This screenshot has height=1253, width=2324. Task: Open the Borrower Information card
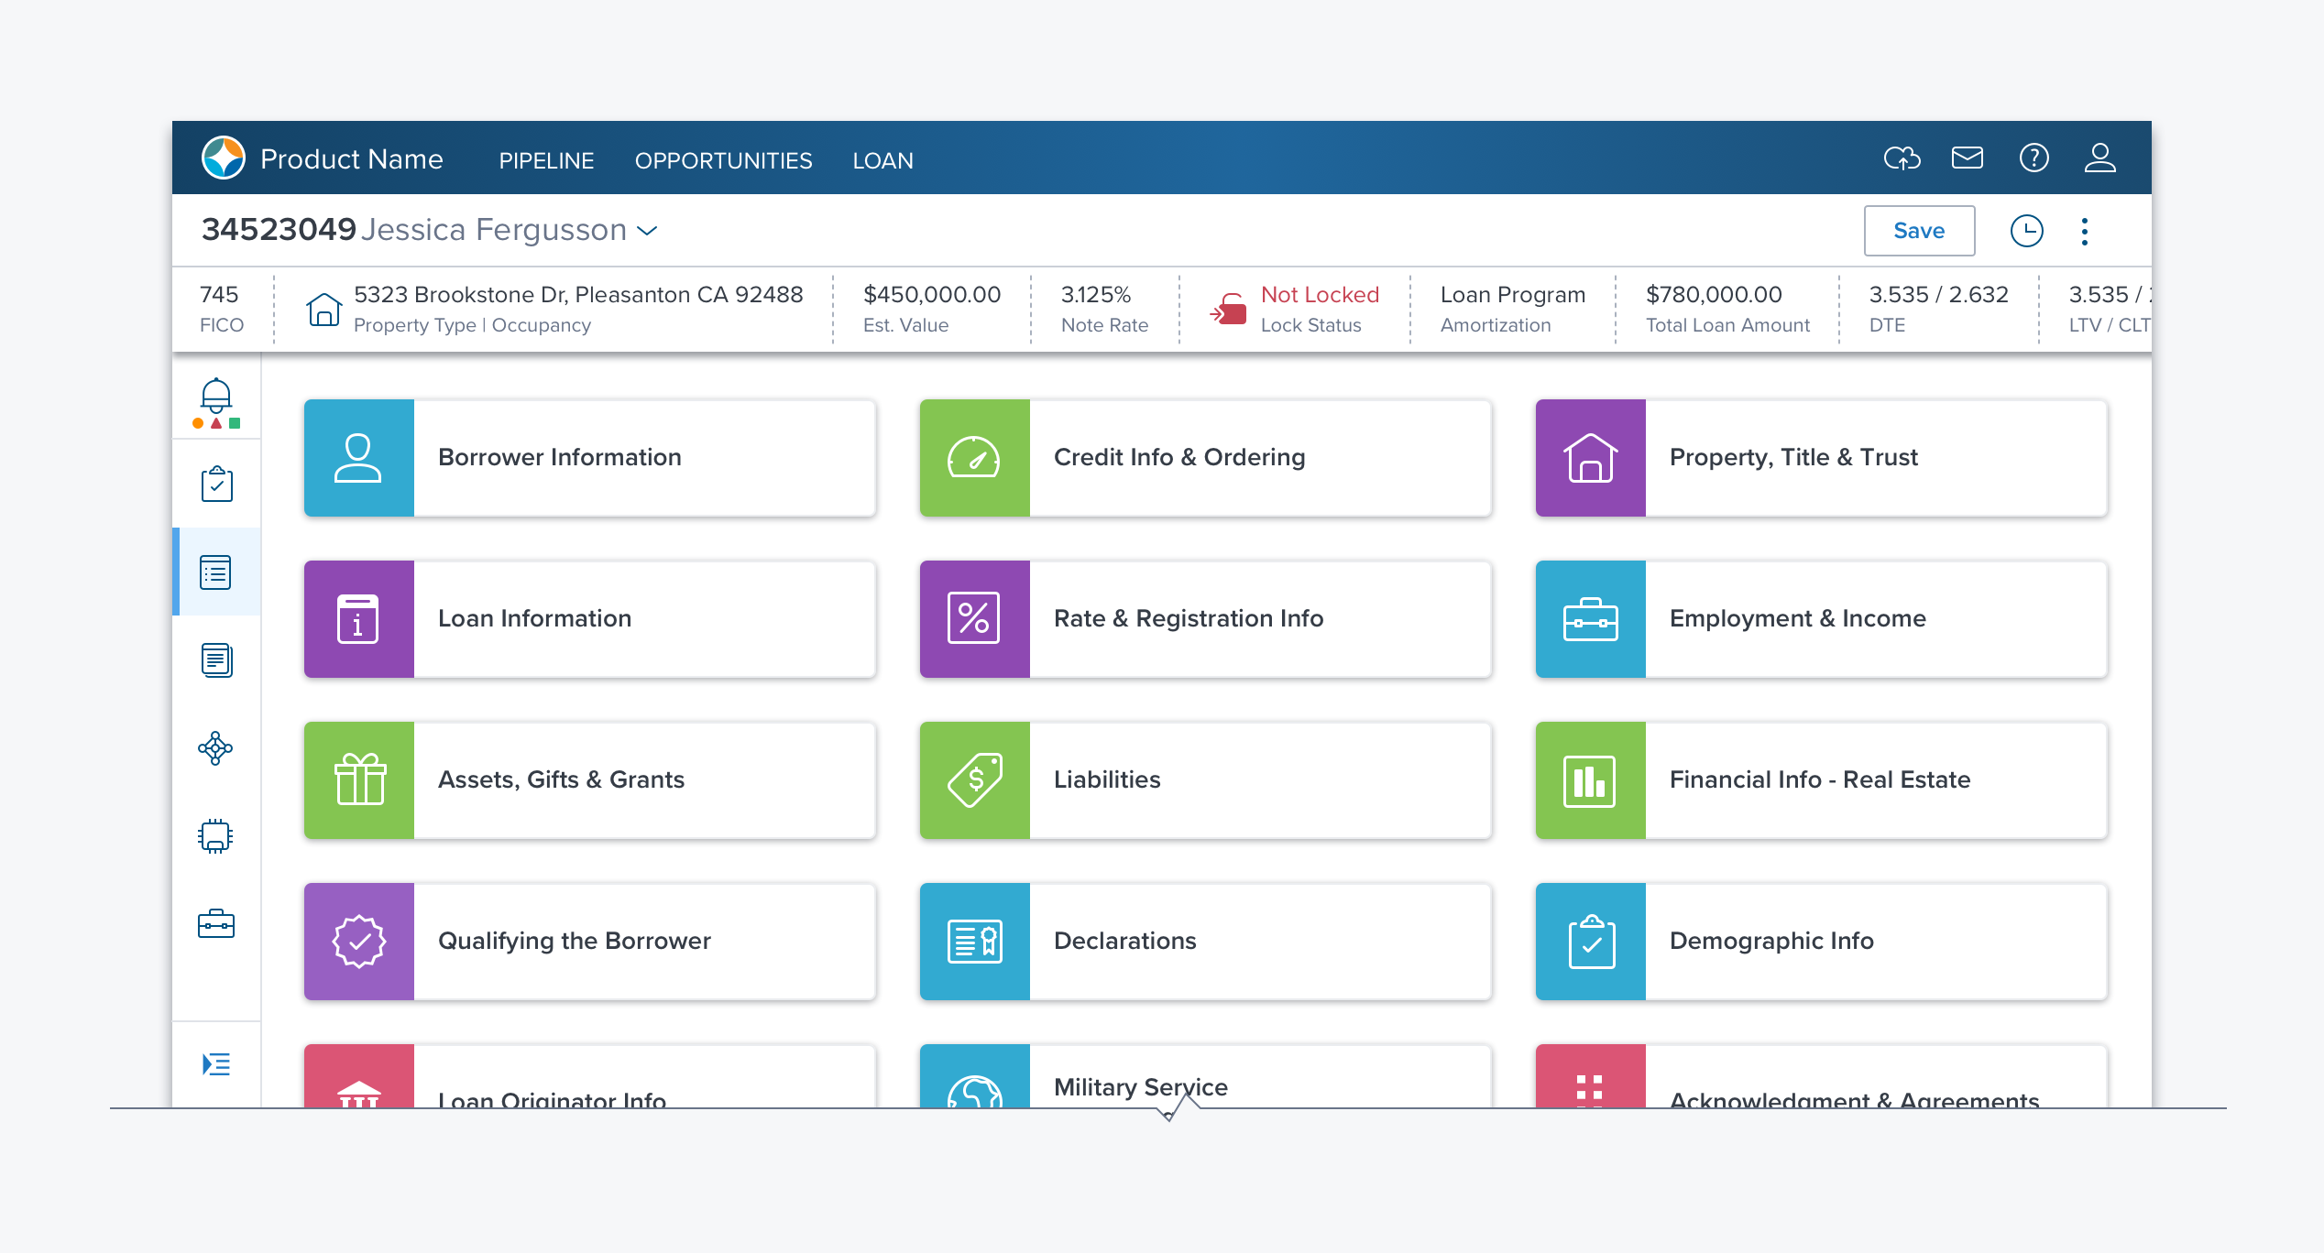coord(589,457)
